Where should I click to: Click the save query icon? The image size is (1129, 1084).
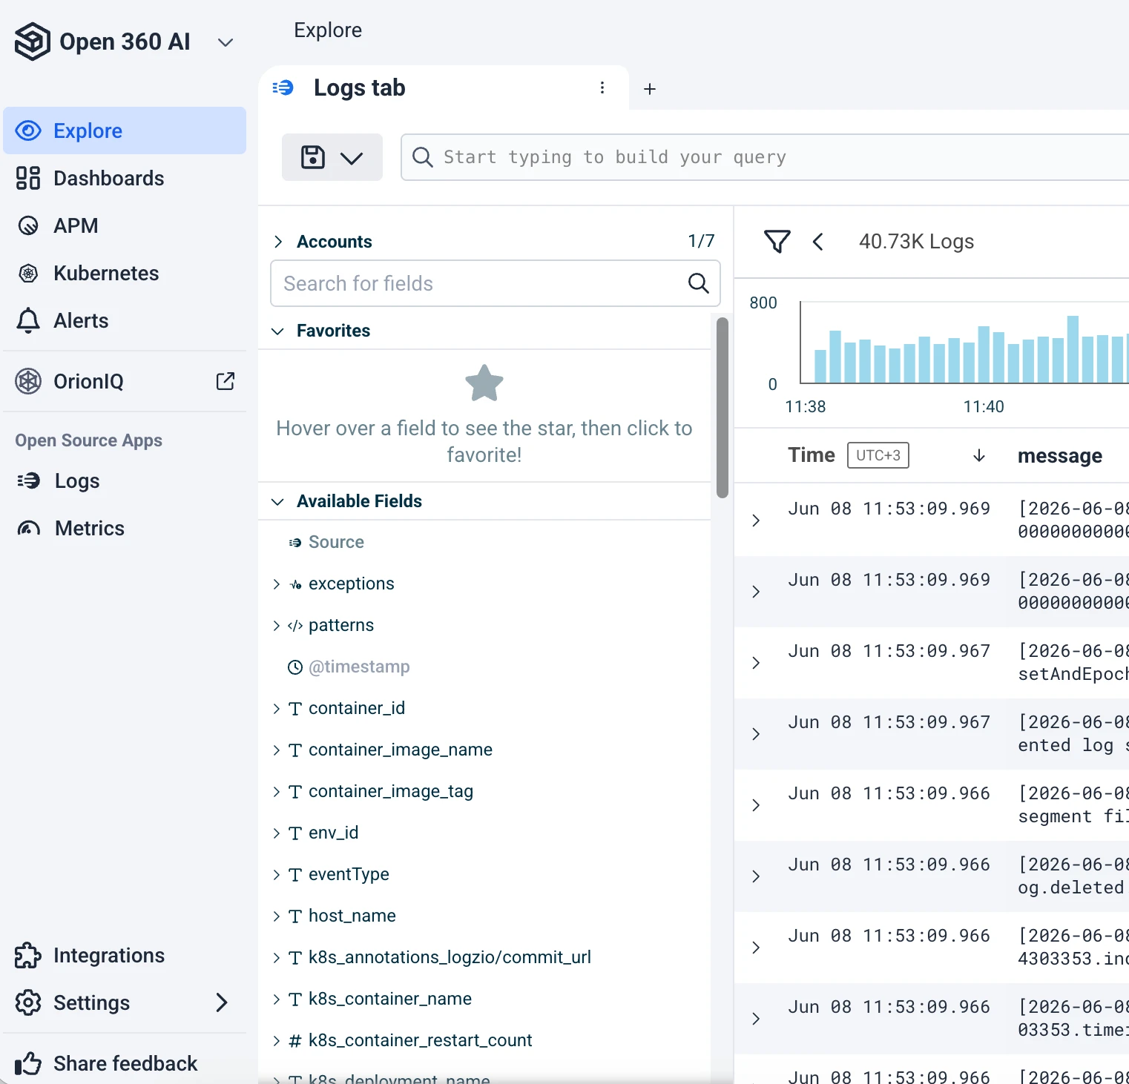[x=313, y=157]
